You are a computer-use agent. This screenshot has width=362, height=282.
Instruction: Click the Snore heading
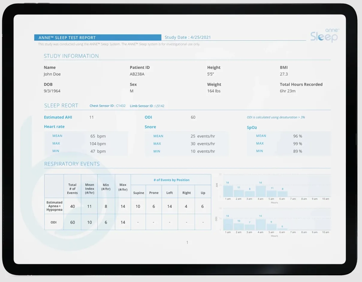click(x=150, y=127)
